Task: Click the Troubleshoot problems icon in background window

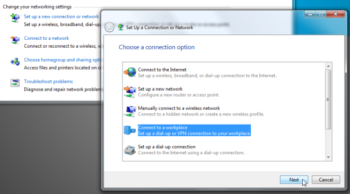Action: (15, 83)
